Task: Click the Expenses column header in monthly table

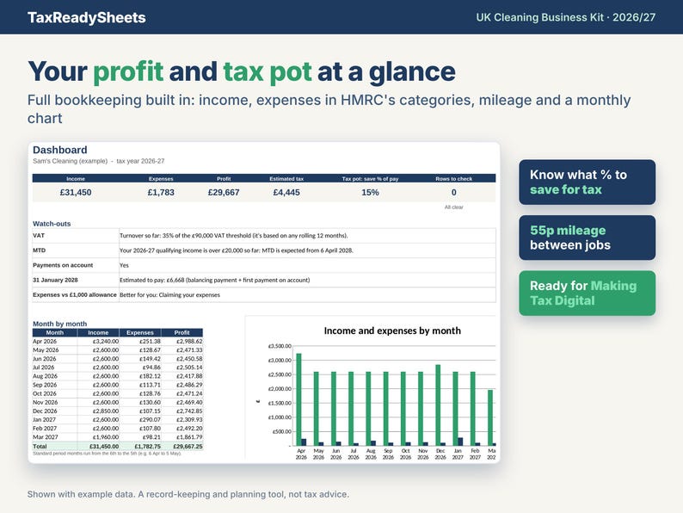Action: tap(140, 332)
